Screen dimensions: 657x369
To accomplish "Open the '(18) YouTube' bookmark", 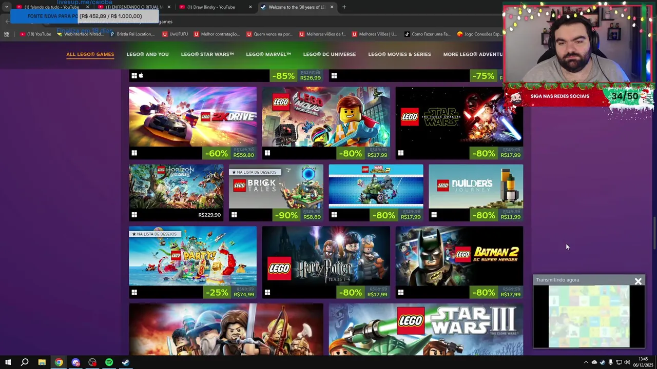I will tap(35, 34).
